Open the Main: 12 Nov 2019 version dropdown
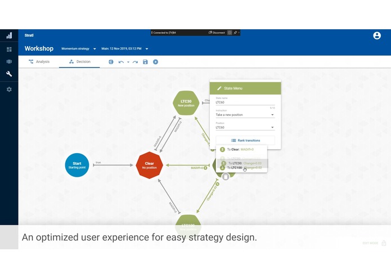The height and width of the screenshot is (278, 391). click(125, 48)
